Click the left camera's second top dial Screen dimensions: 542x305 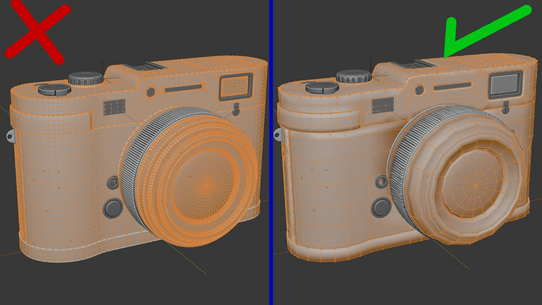tap(86, 78)
